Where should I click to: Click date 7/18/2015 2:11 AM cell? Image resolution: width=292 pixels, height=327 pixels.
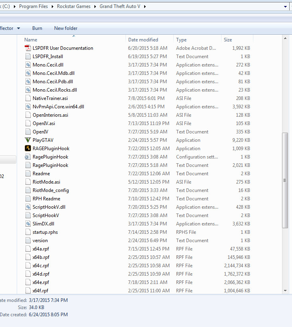(x=148, y=282)
